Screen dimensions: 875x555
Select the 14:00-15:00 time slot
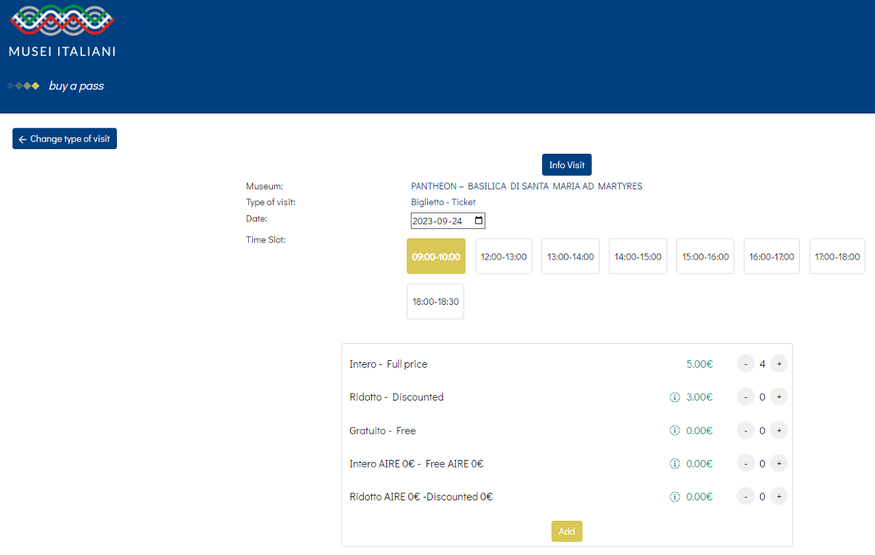coord(638,256)
